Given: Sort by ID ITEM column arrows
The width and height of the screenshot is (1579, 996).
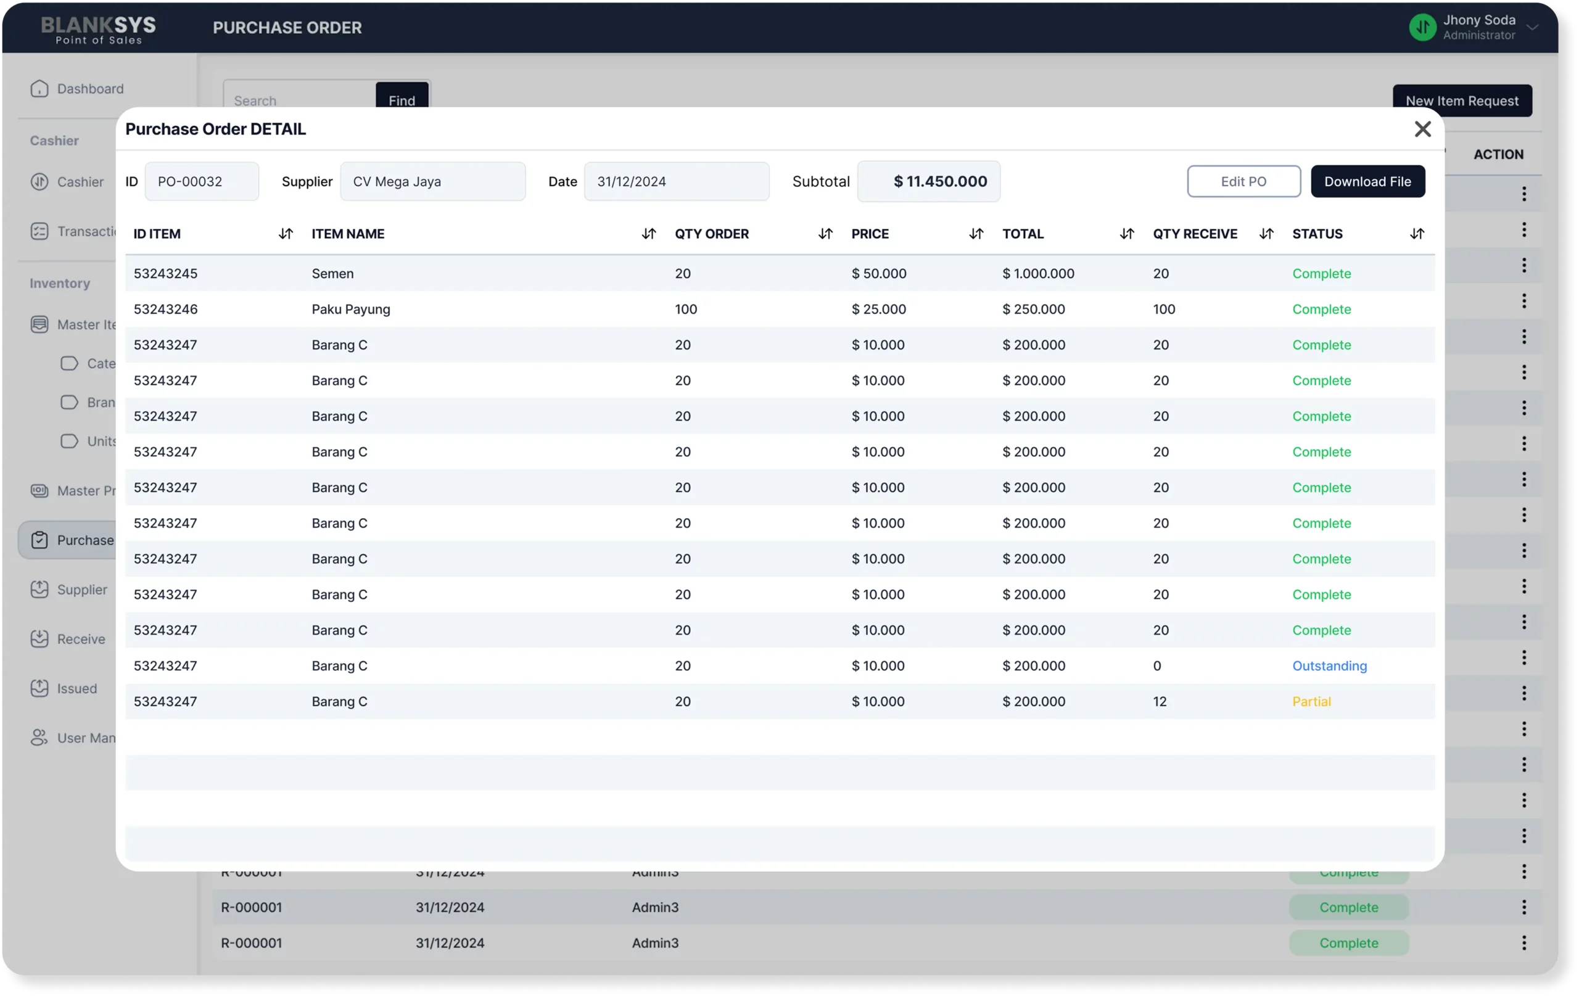Looking at the screenshot, I should coord(285,233).
